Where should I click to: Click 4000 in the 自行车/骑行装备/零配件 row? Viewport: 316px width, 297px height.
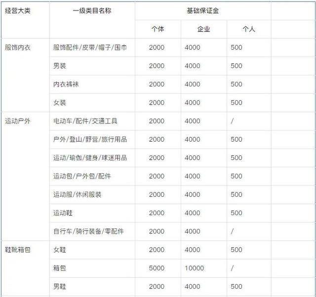[x=192, y=231]
